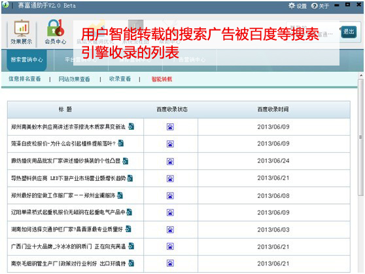The width and height of the screenshot is (365, 274).
Task: Open title 郑州南美蚁木供应商讲述浓茶擦洗木质家具变新法
Action: [68, 127]
